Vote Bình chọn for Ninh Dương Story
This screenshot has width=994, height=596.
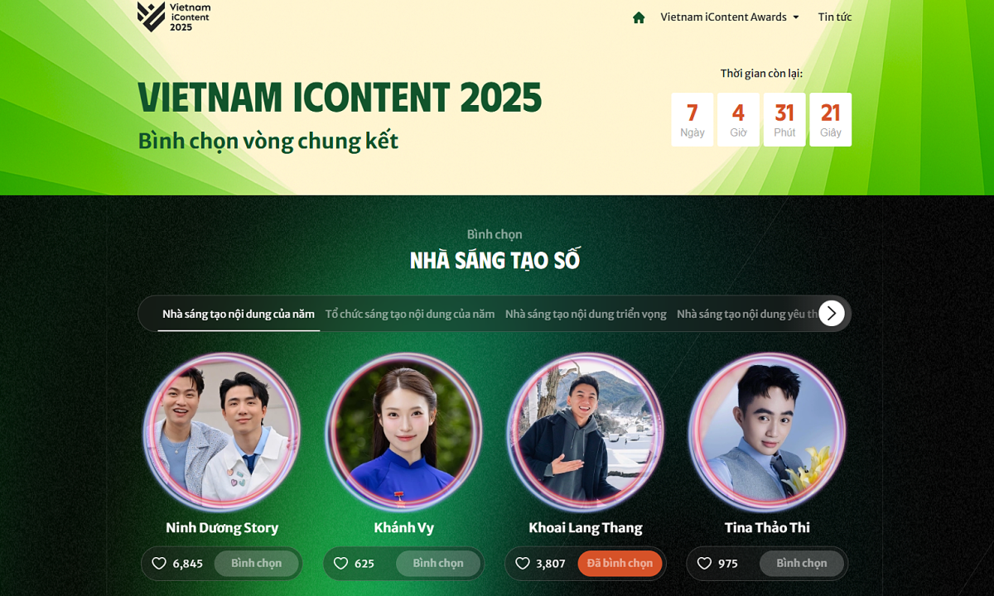pos(256,564)
